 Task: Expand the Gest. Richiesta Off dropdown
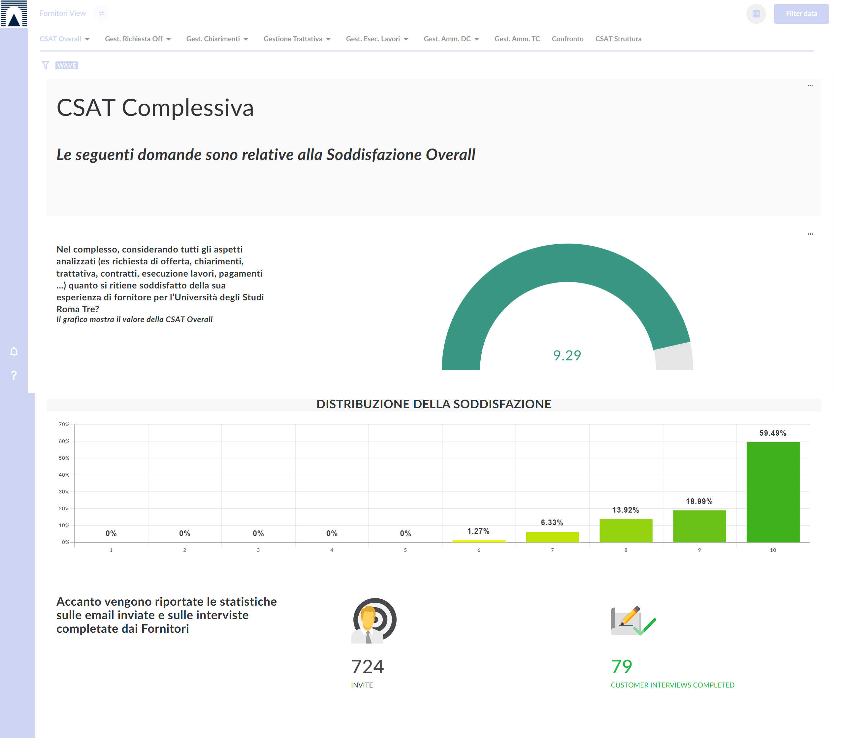pos(138,39)
